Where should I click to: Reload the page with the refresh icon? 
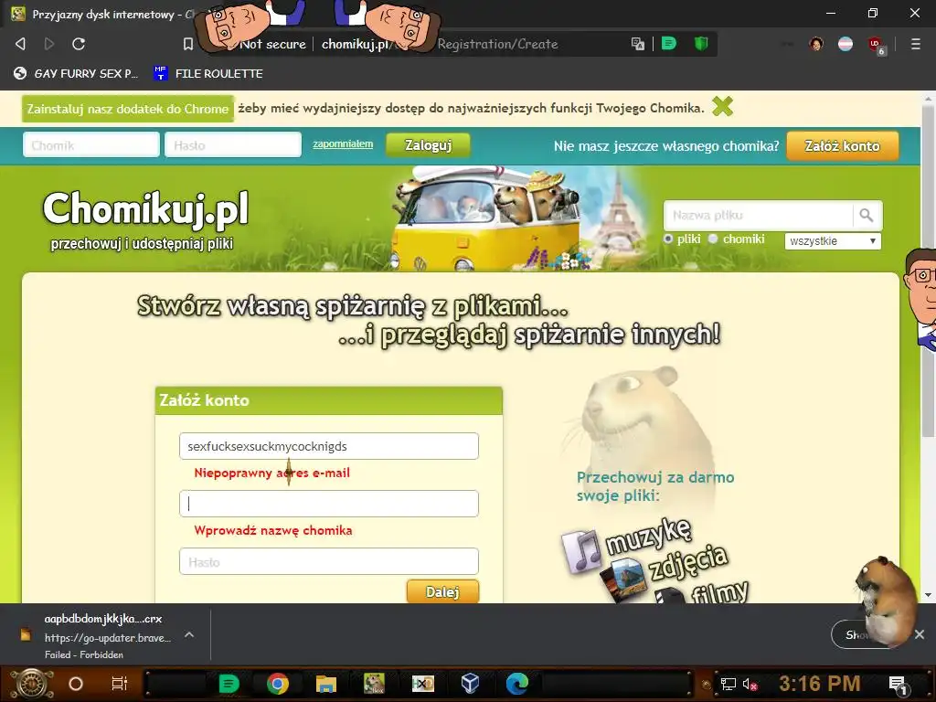79,44
